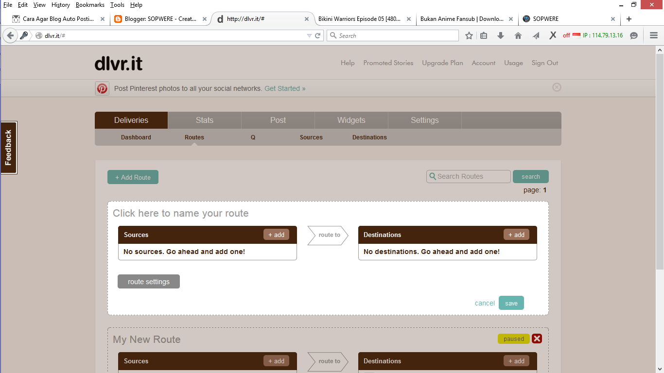Open the downloads arrow icon
The height and width of the screenshot is (373, 664).
click(x=501, y=35)
